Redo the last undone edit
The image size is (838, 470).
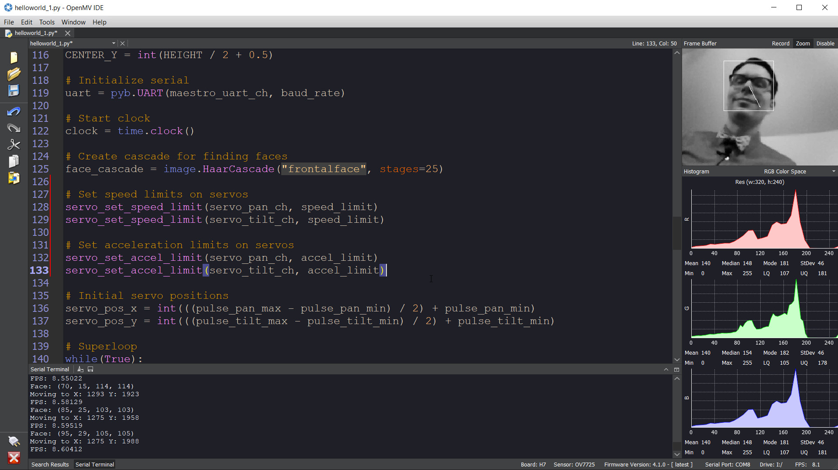[x=14, y=128]
